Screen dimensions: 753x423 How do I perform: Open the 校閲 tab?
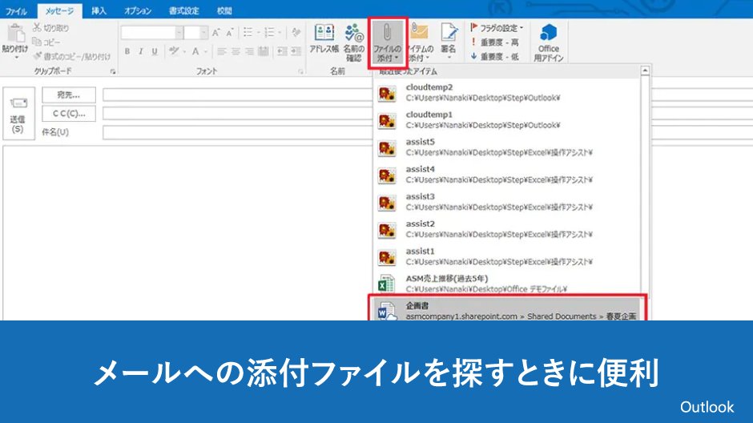[x=223, y=10]
